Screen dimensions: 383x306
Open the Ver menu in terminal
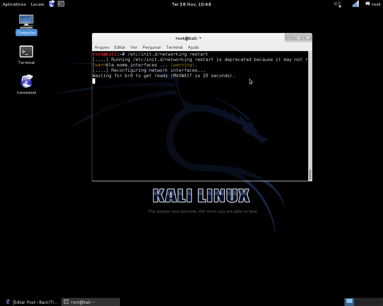pos(134,47)
